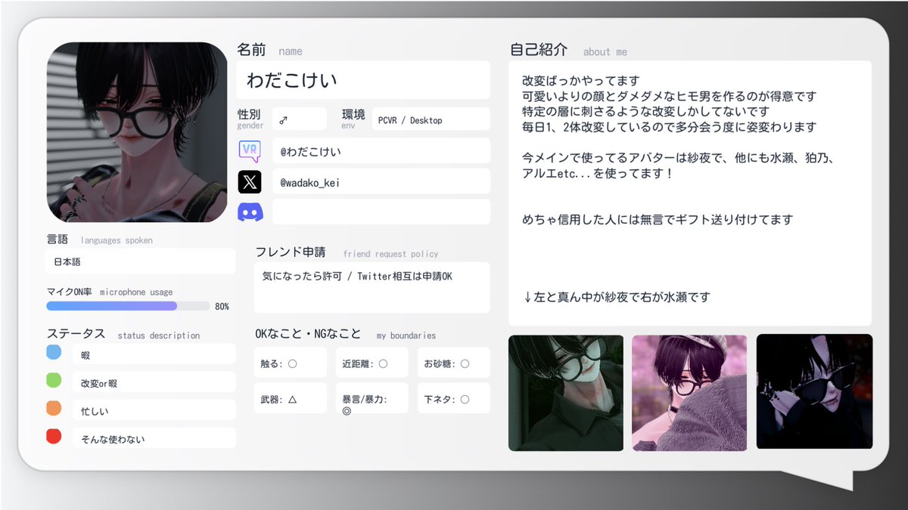This screenshot has height=510, width=908.
Task: Click the 自己紹介 about me heading
Action: click(x=568, y=50)
